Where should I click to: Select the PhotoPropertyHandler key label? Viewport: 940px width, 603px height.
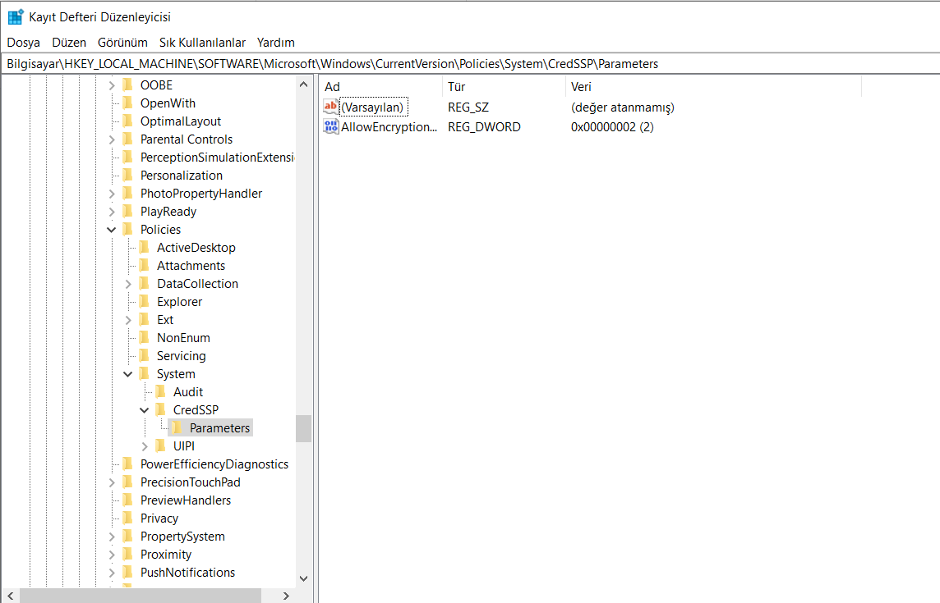[x=200, y=194]
